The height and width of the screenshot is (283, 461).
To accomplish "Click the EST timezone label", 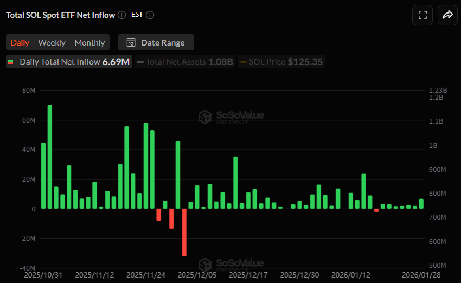I will coord(137,15).
